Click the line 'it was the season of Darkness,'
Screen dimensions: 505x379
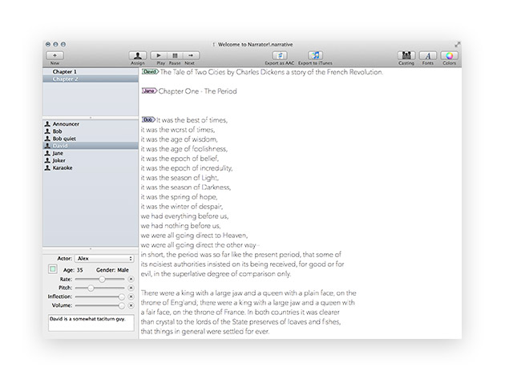[186, 187]
